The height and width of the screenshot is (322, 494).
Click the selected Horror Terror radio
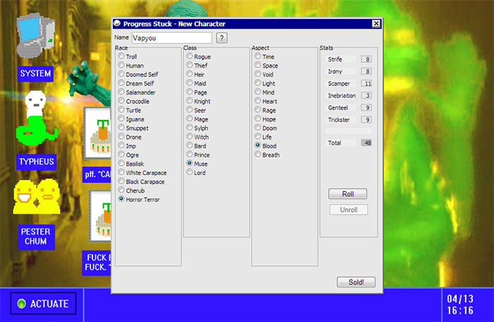coord(121,199)
